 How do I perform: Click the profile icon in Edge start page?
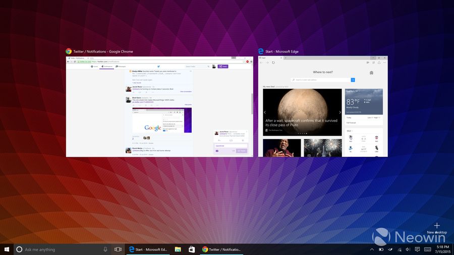point(371,73)
